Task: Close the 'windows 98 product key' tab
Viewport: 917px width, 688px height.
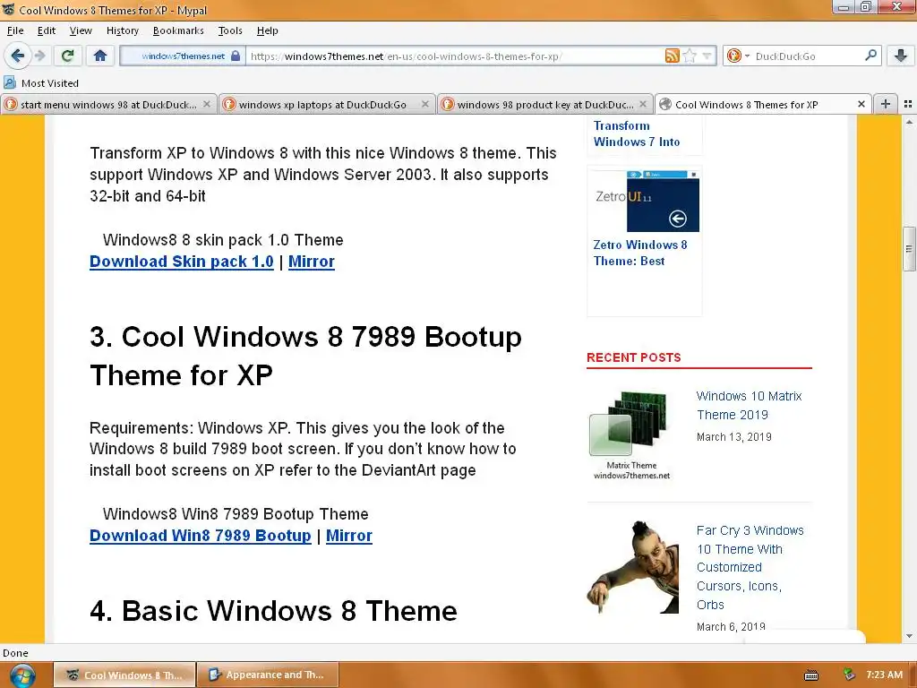Action: (x=643, y=104)
